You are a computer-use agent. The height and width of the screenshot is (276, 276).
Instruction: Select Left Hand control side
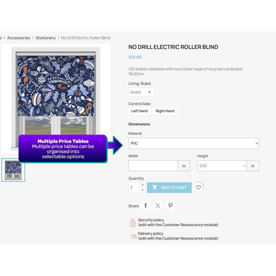(x=139, y=111)
